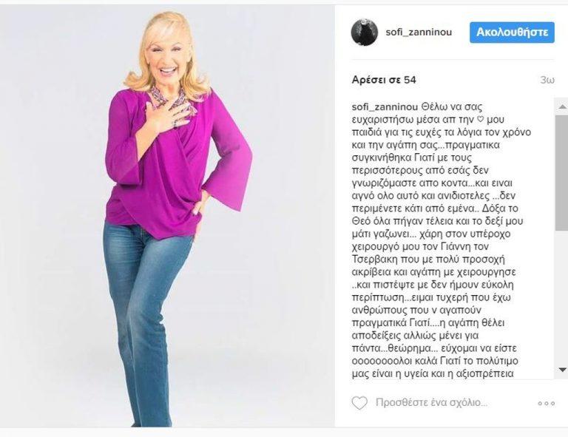Click the caption scrollbar thumb
The width and height of the screenshot is (568, 437).
[562, 173]
